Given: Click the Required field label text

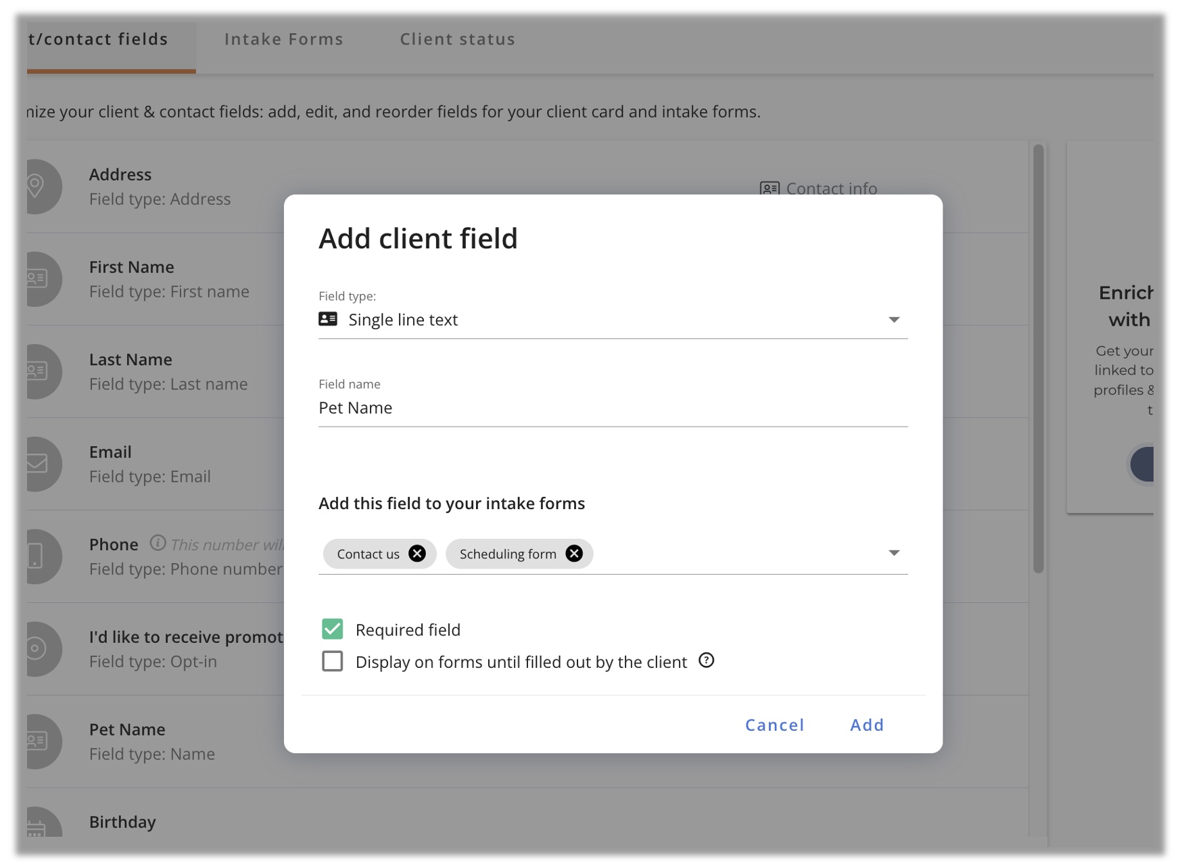Looking at the screenshot, I should pos(408,630).
